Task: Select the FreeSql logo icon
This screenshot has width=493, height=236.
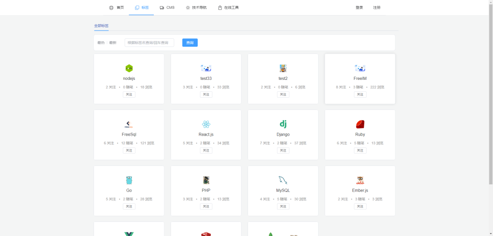Action: 129,124
